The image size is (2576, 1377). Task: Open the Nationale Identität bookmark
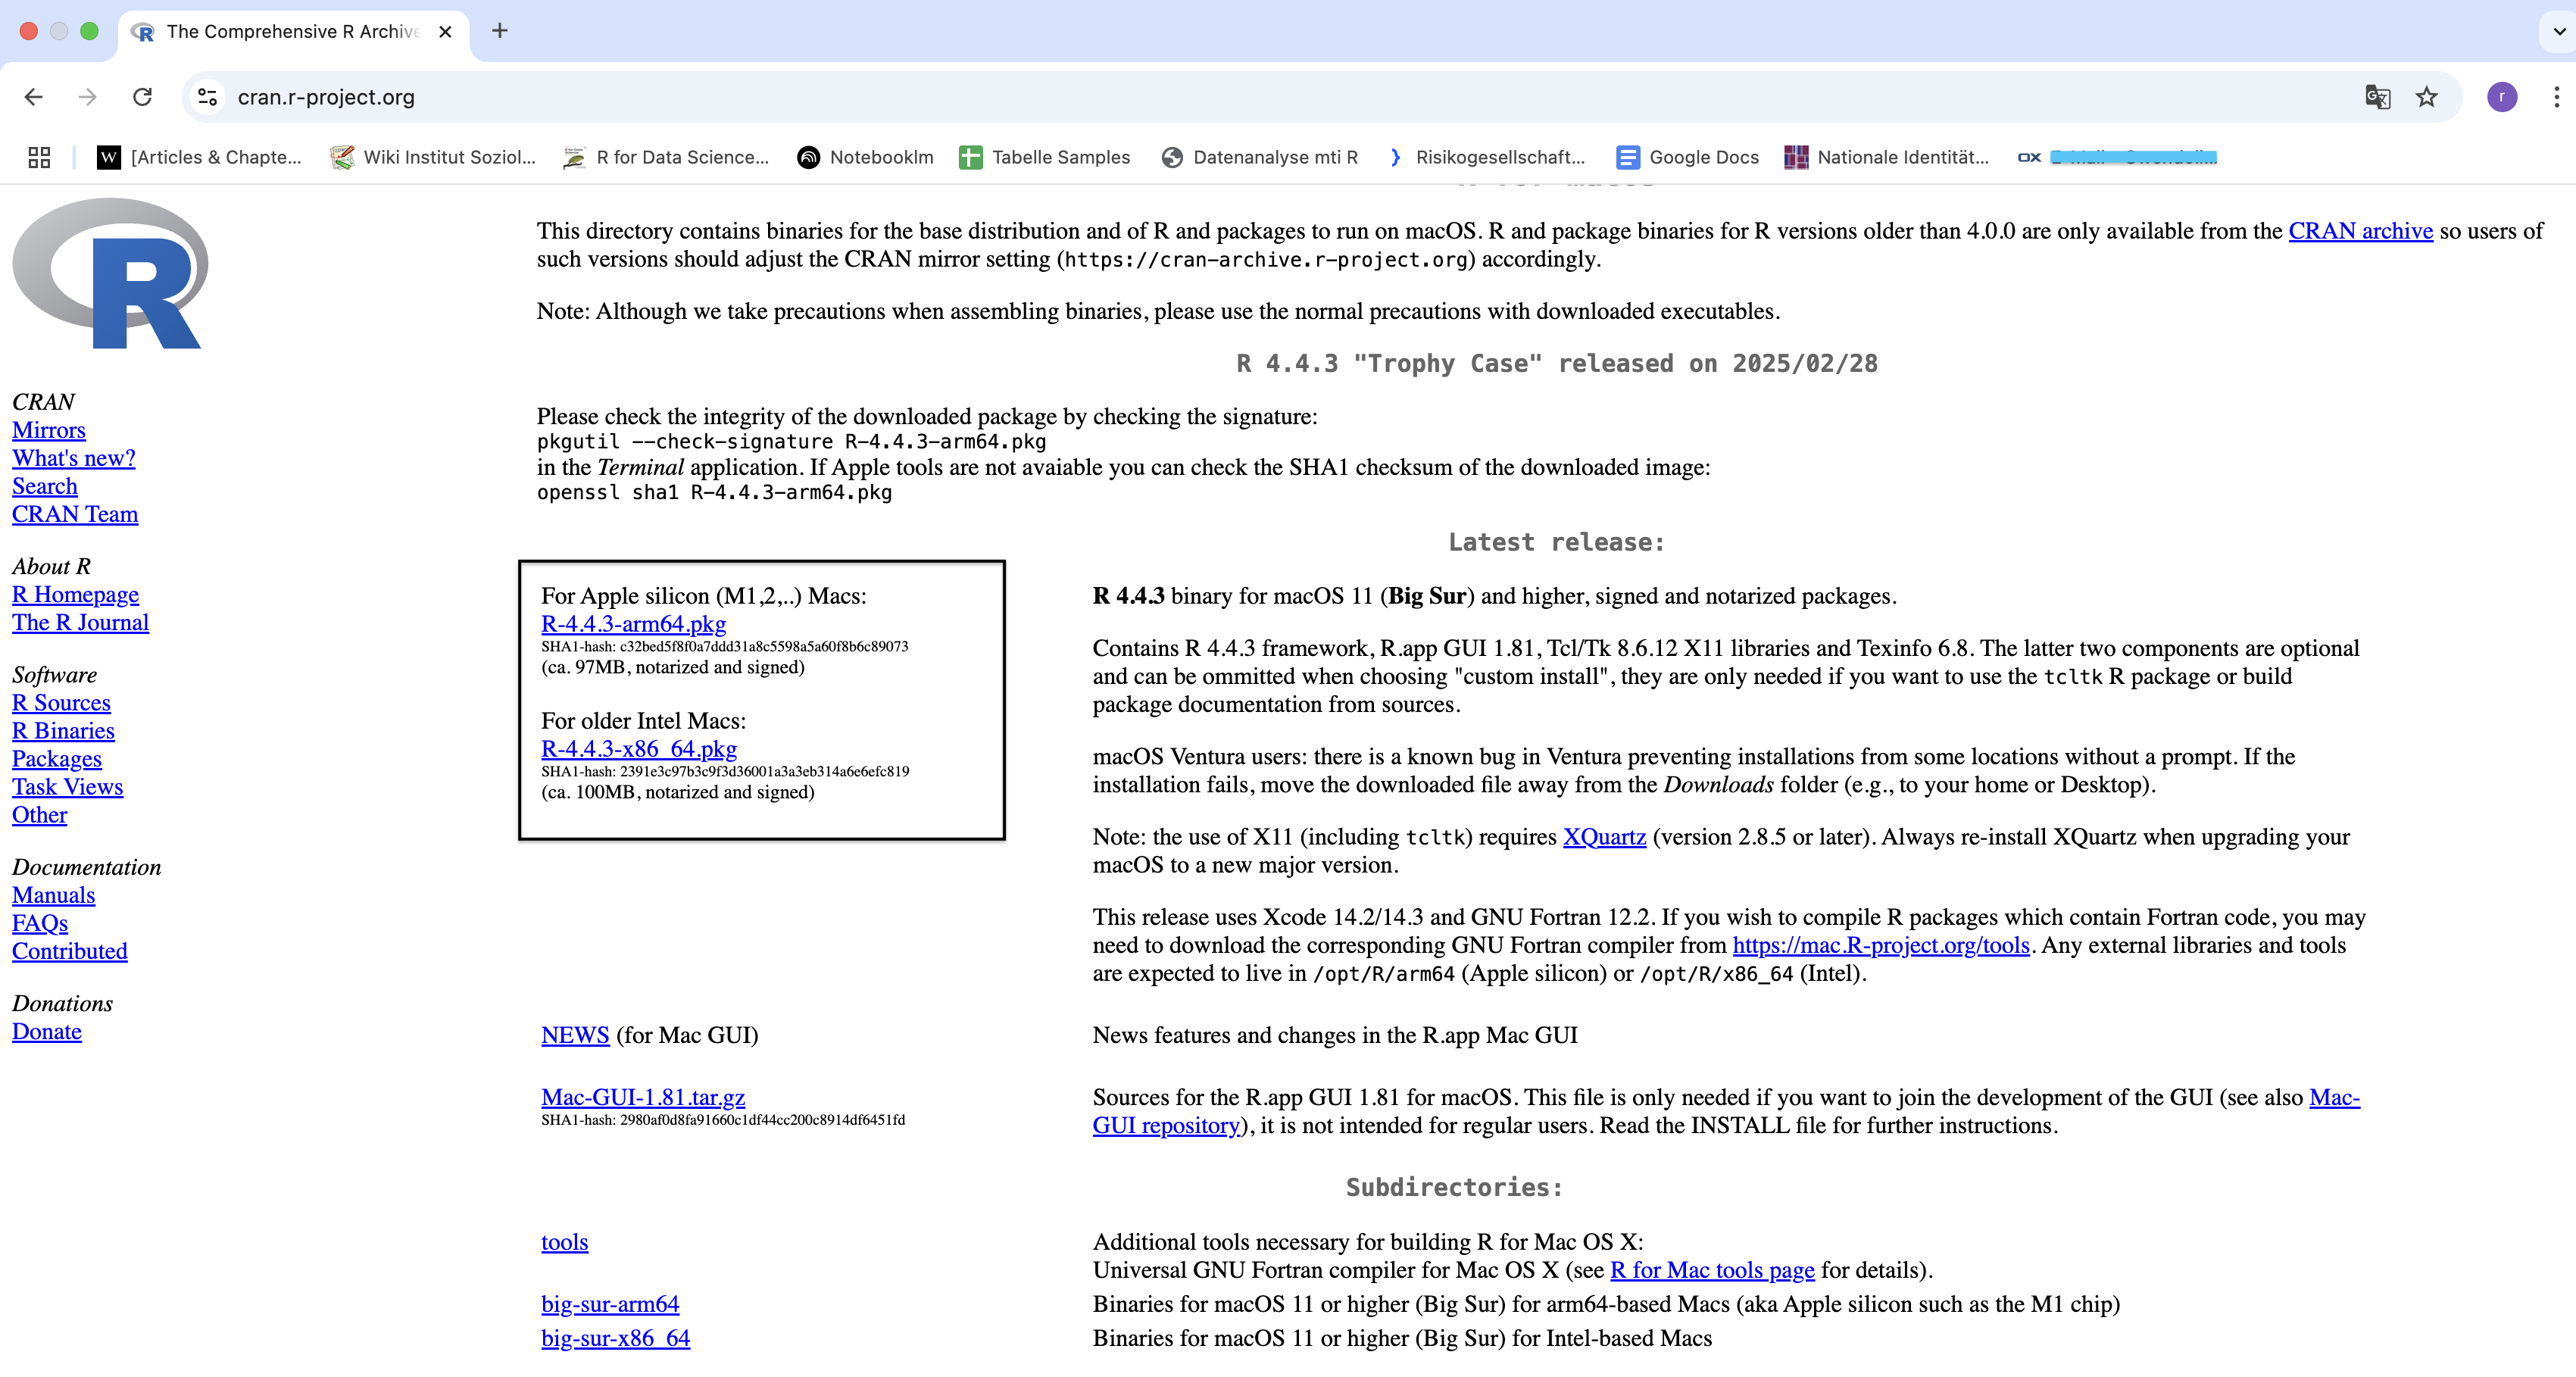pos(1887,157)
